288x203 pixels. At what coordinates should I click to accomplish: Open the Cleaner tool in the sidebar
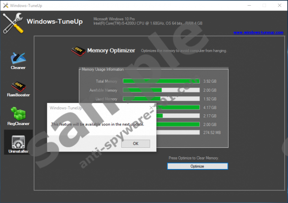18,60
